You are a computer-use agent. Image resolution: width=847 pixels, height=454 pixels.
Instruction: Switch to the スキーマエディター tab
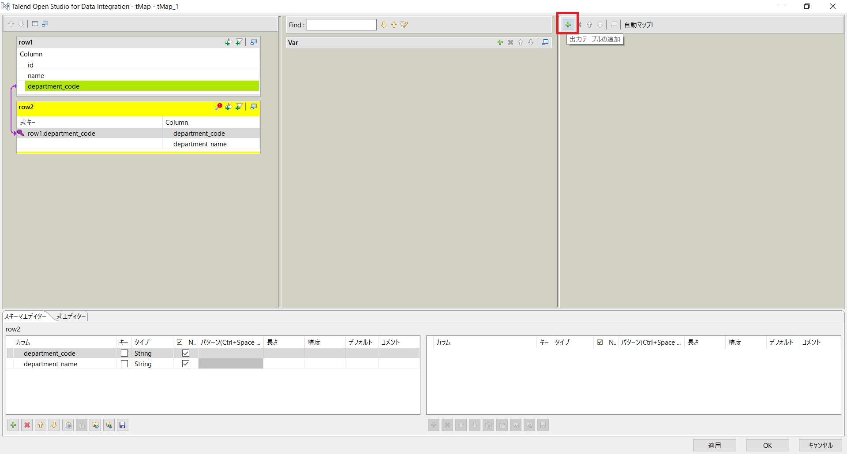pyautogui.click(x=25, y=316)
